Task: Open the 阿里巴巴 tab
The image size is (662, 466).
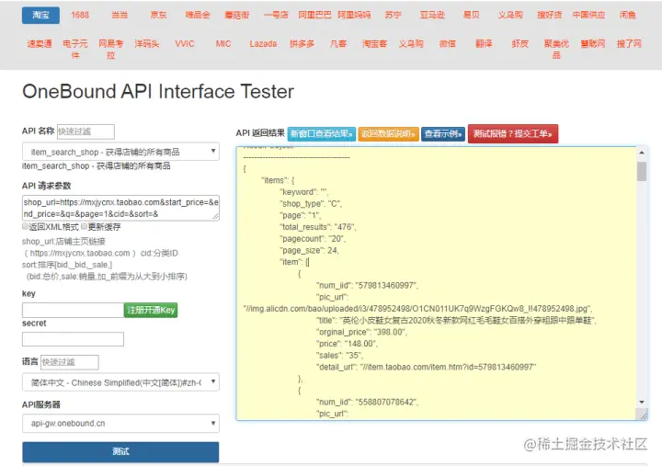Action: 315,16
